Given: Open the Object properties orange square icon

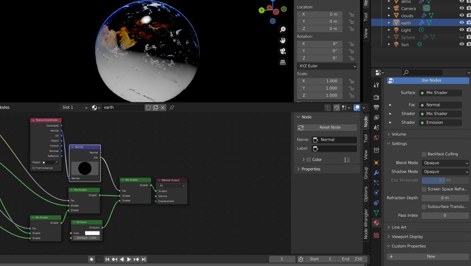Looking at the screenshot, I should [x=376, y=162].
